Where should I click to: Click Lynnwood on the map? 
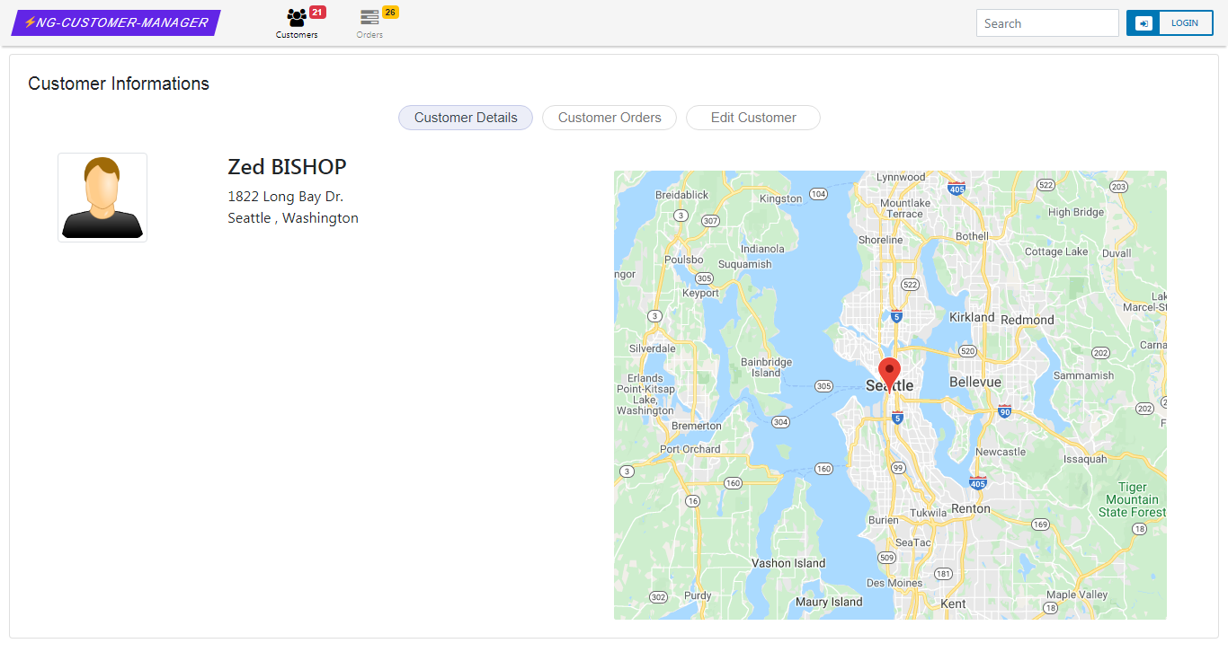pos(901,177)
